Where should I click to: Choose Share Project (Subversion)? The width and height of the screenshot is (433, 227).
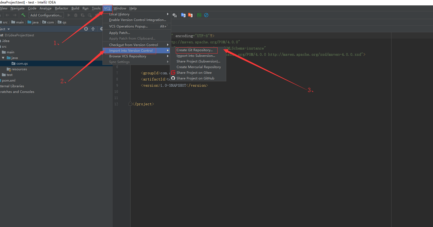pyautogui.click(x=198, y=61)
